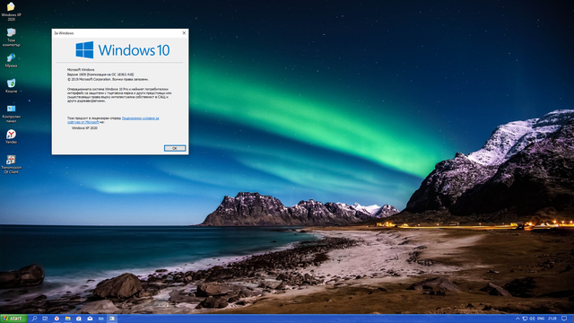Open Task View on the taskbar
574x323 pixels.
click(x=45, y=319)
